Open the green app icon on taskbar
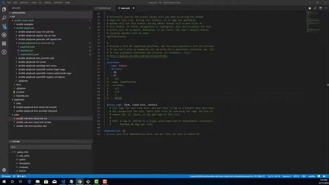This screenshot has height=185, width=329. (x=97, y=181)
